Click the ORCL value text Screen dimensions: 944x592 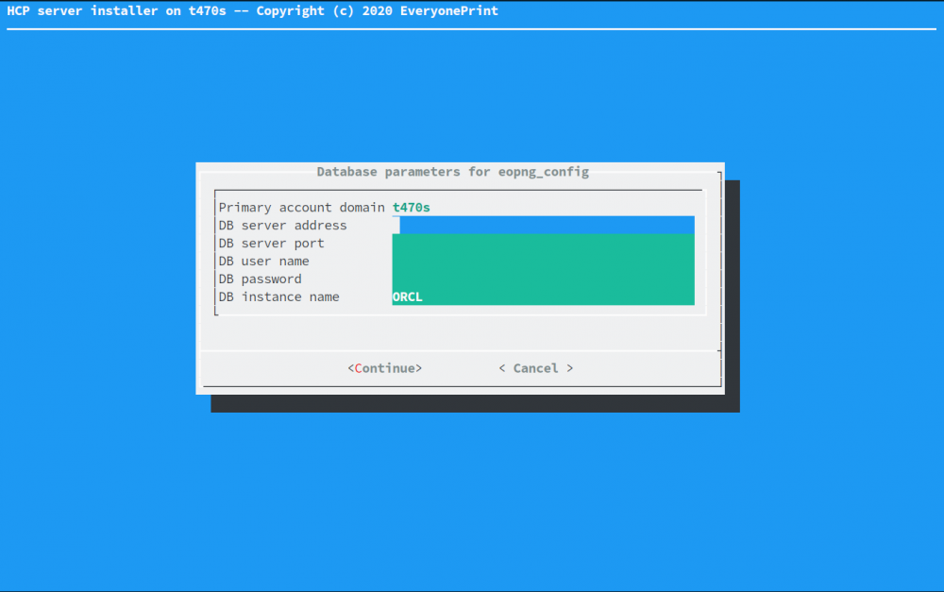[x=407, y=296]
